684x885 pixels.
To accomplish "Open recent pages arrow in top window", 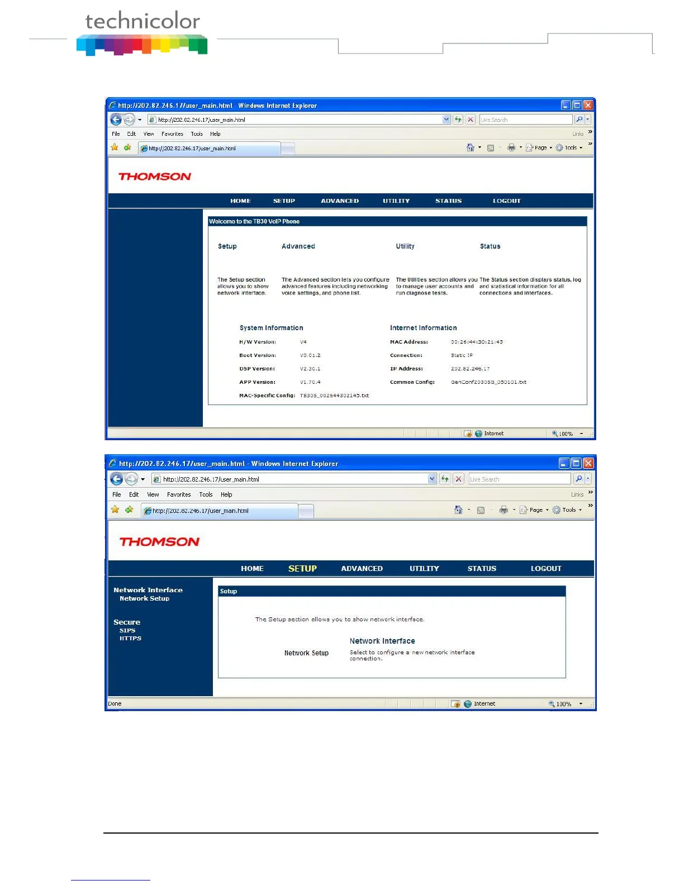I will pos(140,120).
